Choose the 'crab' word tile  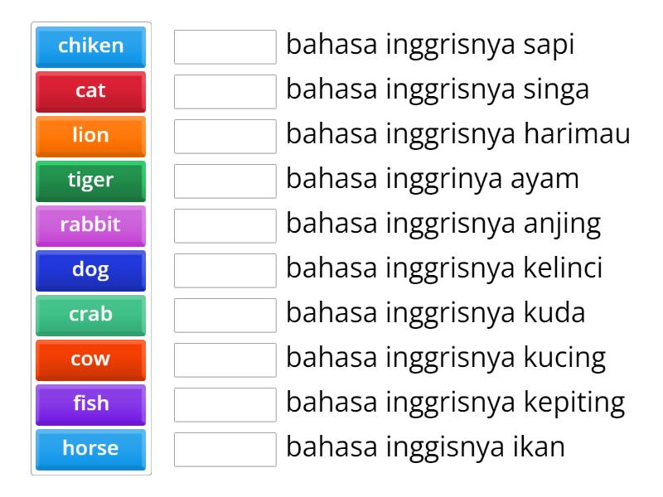[90, 315]
